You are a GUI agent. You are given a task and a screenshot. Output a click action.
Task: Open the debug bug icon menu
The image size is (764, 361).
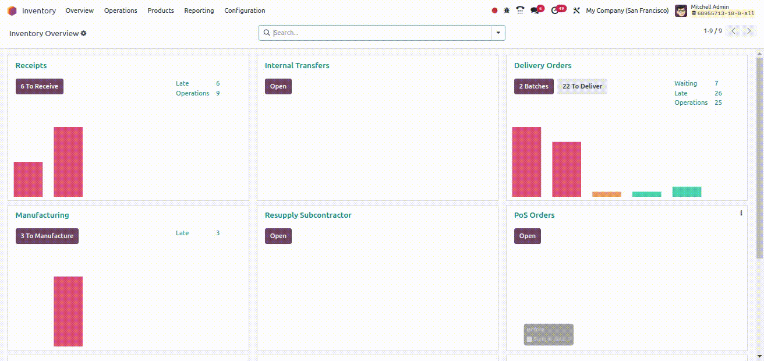pyautogui.click(x=507, y=10)
